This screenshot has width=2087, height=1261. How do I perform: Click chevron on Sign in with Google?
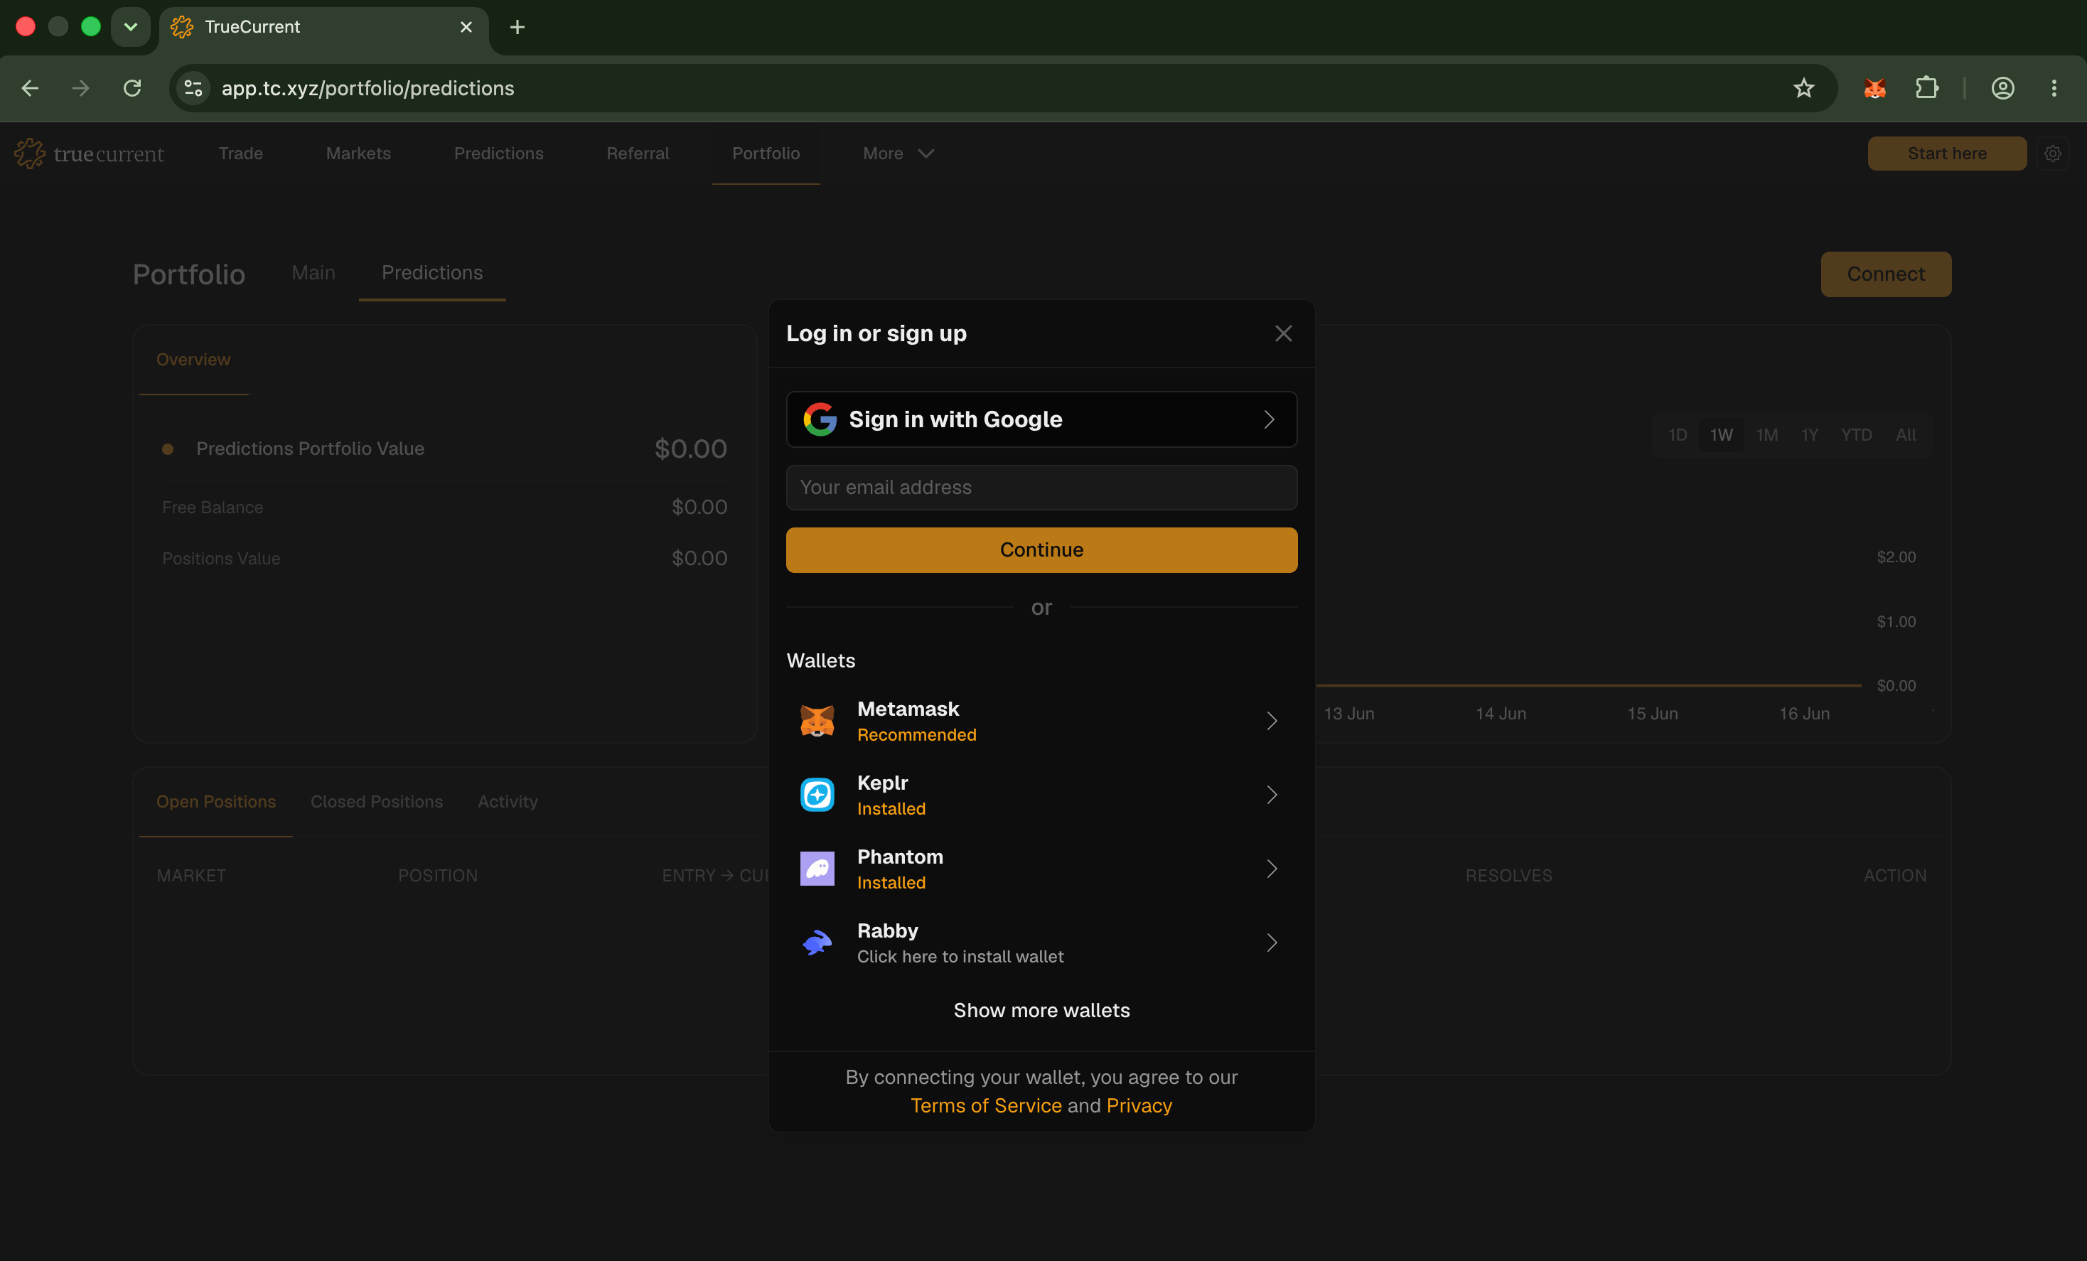1269,419
